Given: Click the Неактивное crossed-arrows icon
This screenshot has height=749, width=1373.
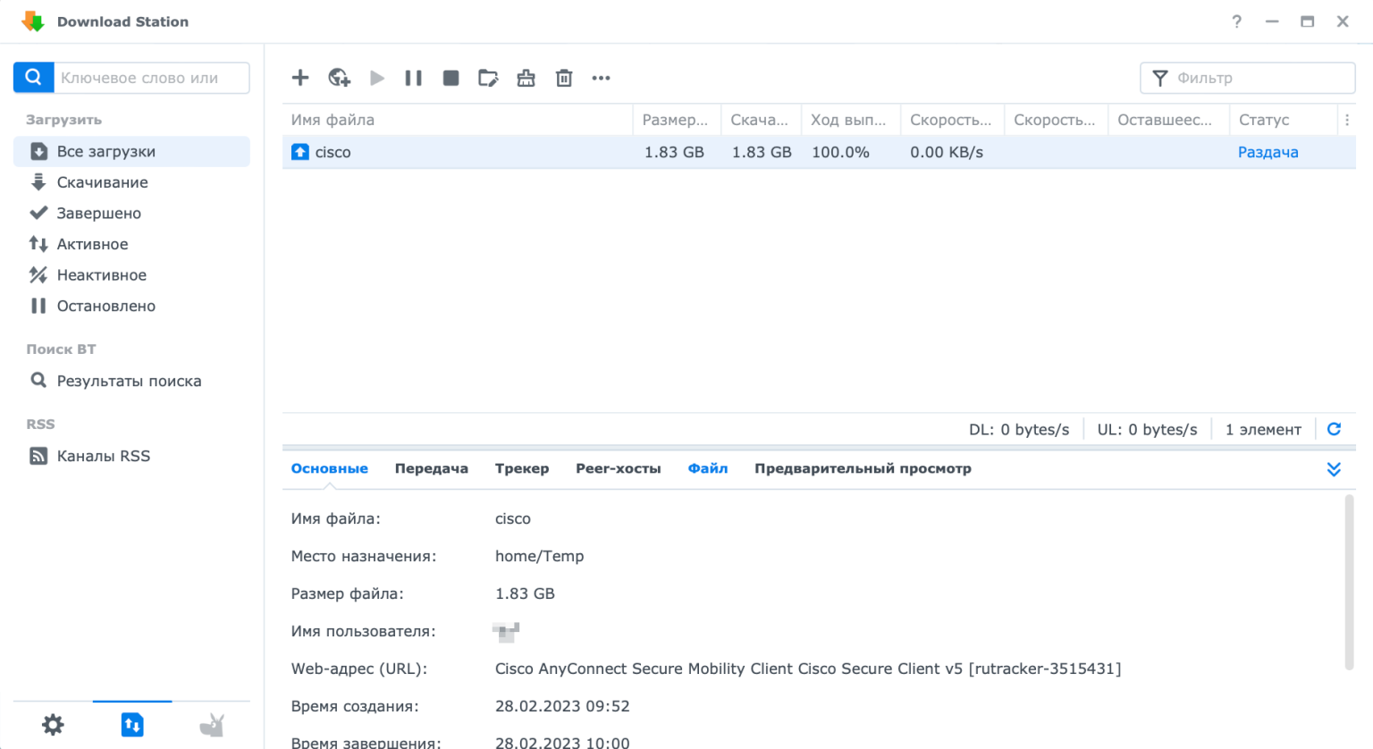Looking at the screenshot, I should coord(38,274).
